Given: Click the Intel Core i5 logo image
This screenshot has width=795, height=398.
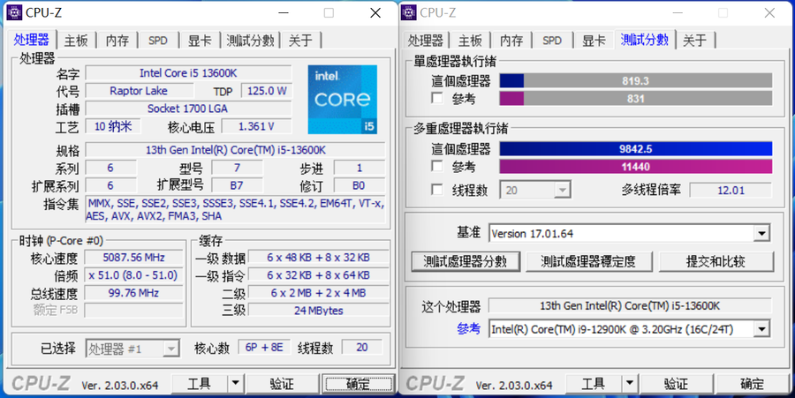Looking at the screenshot, I should pos(343,99).
